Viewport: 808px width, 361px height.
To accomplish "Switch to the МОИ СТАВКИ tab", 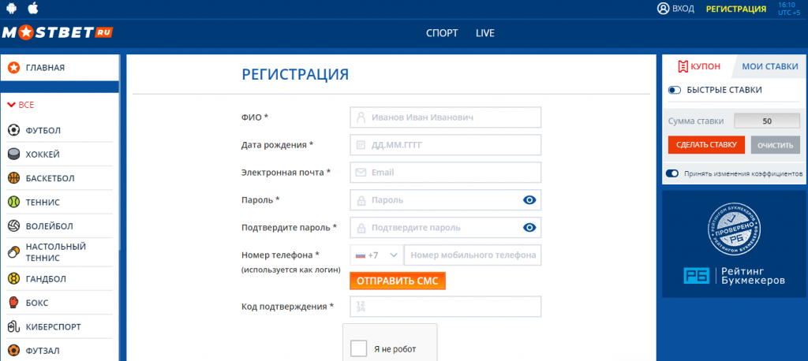I will tap(770, 66).
